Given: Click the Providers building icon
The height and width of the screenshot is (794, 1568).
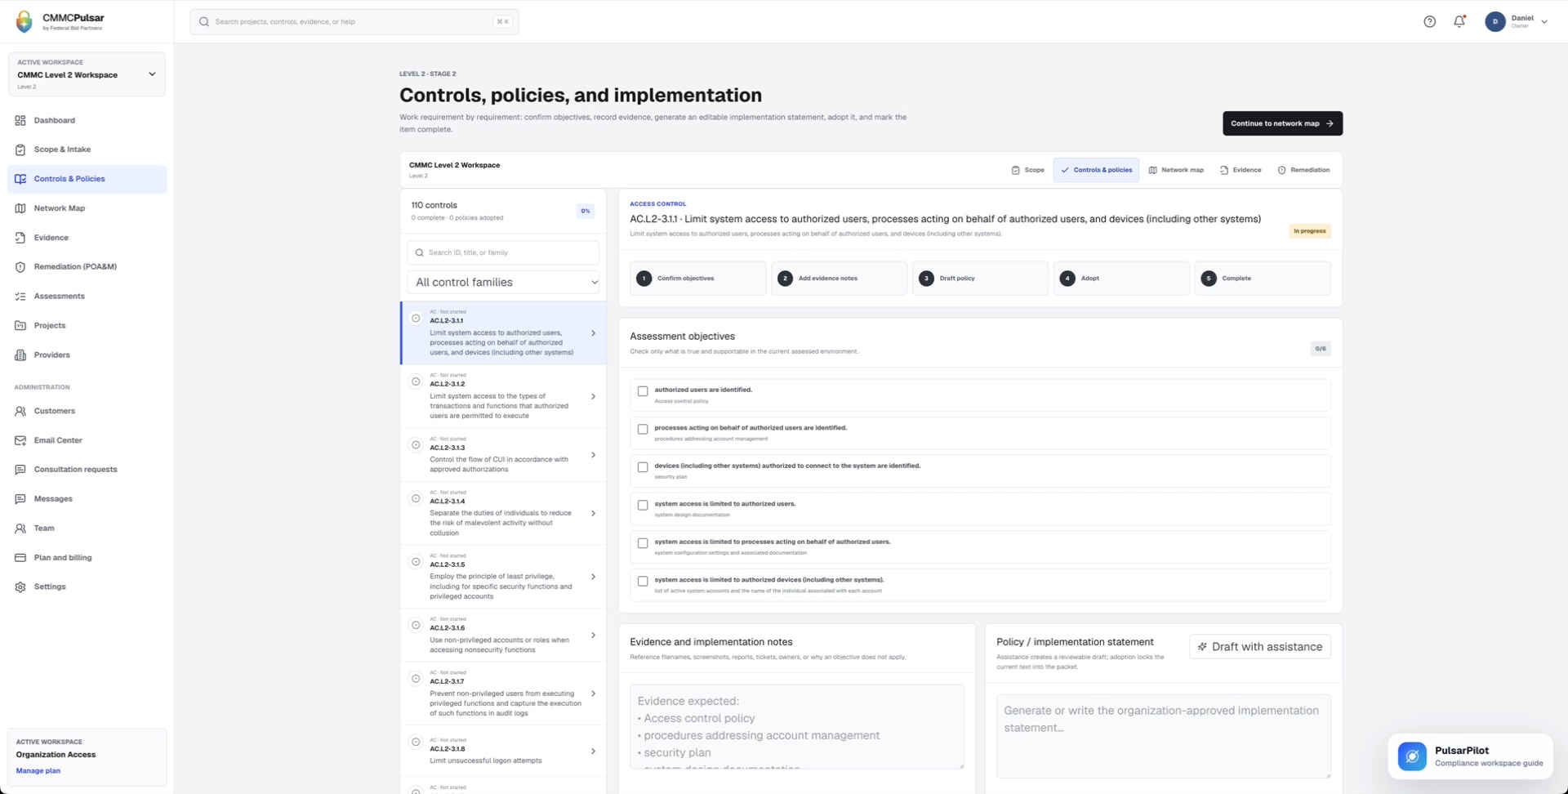Looking at the screenshot, I should coord(20,355).
